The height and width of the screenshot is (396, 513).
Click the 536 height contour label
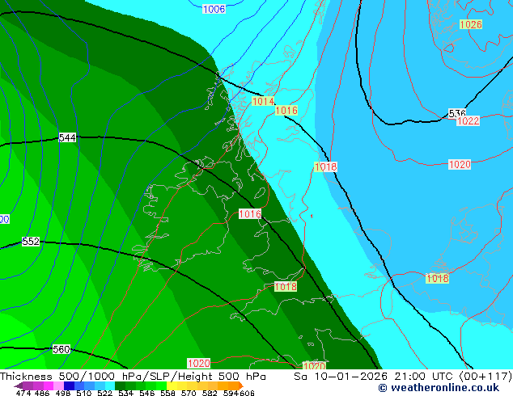tap(456, 113)
